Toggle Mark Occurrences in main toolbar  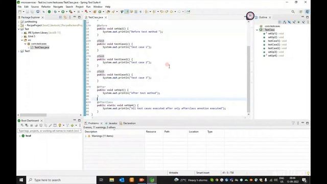pos(127,12)
